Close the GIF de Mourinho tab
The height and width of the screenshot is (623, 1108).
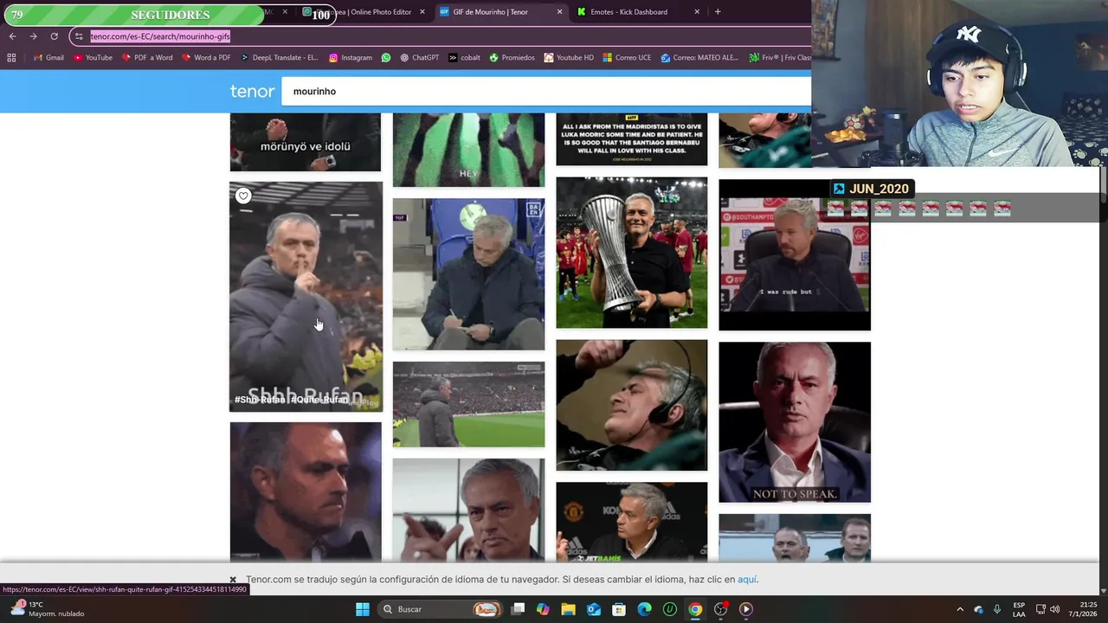pyautogui.click(x=559, y=12)
